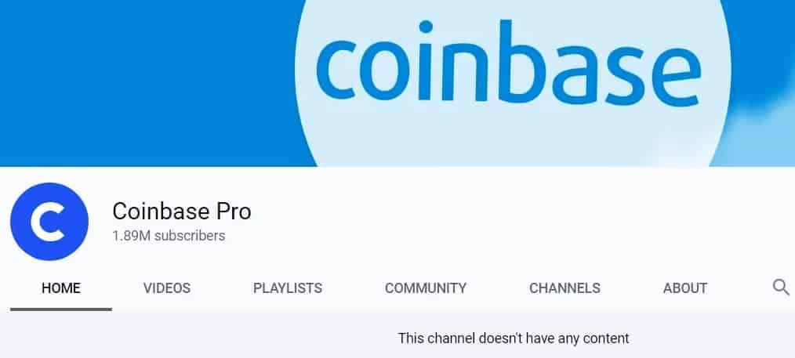This screenshot has width=795, height=358.
Task: Click the blue Coinbase Pro channel avatar
Action: (x=49, y=222)
